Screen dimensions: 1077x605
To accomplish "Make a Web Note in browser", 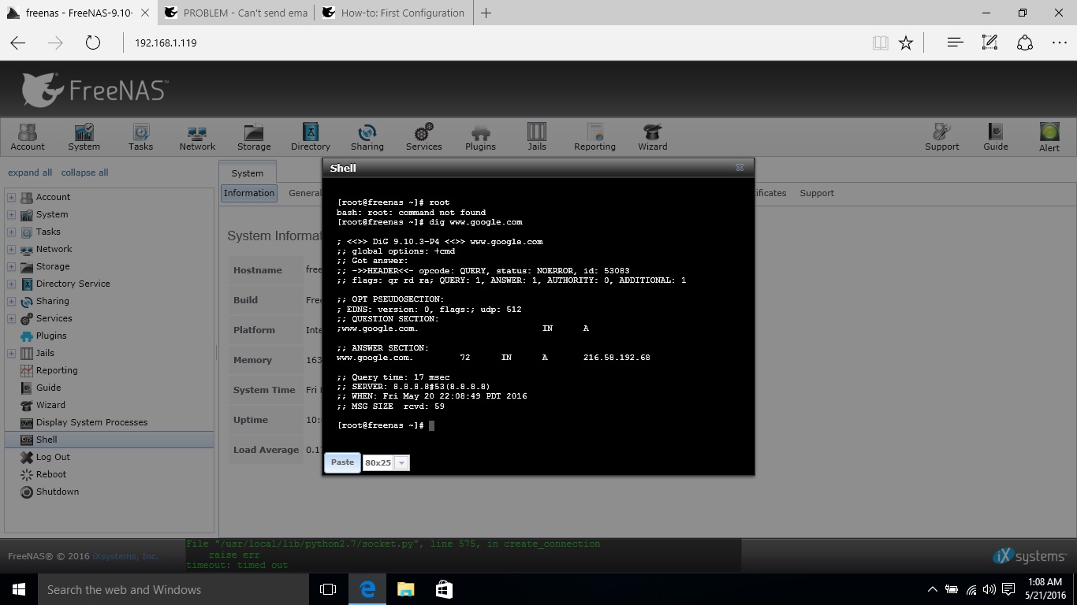I will click(989, 43).
